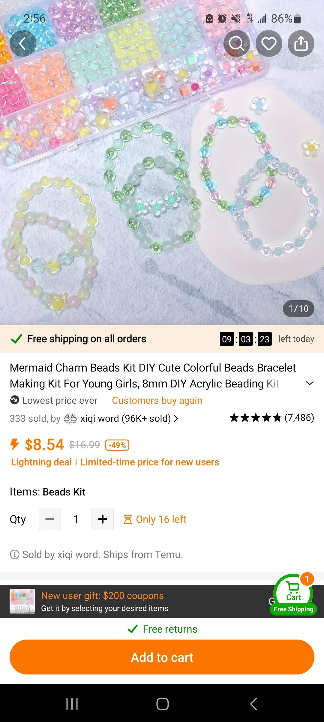Decrease quantity with the minus button
The width and height of the screenshot is (324, 722).
[50, 519]
